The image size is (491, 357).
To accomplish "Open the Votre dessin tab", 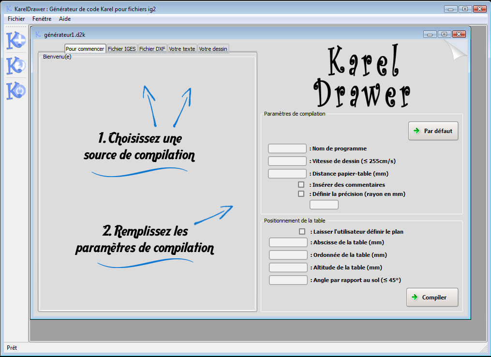I will [x=213, y=49].
